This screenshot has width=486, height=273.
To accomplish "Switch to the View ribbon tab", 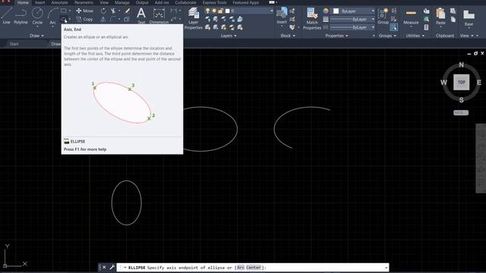I will [104, 2].
